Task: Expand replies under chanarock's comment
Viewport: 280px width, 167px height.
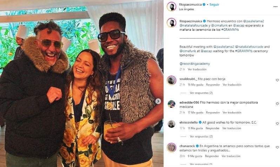Action: coord(201,164)
